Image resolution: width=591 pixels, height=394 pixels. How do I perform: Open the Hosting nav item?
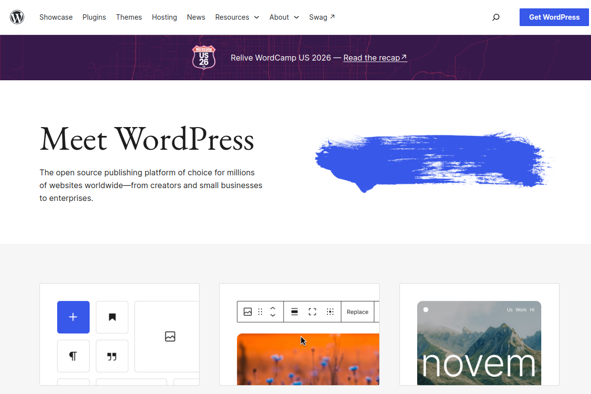pos(164,17)
